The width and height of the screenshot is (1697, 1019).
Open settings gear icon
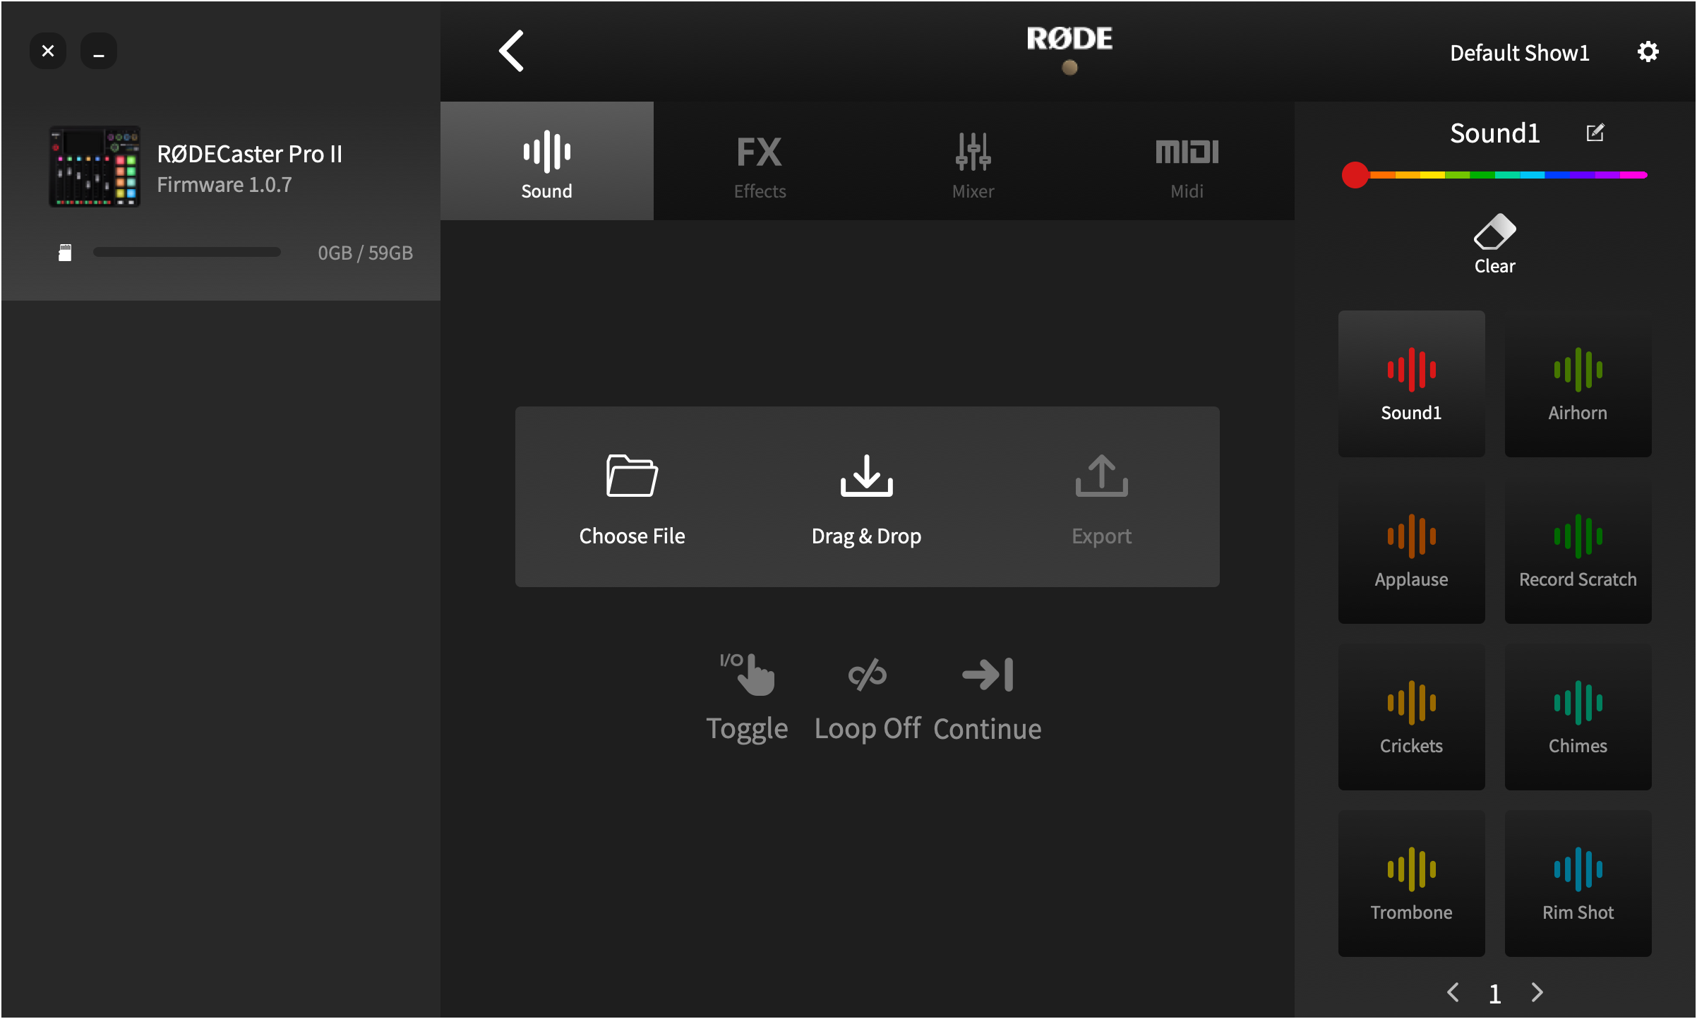(x=1648, y=52)
